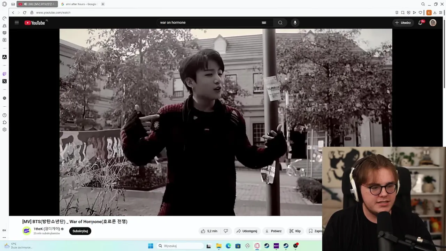Download the video with the Pobierz button

click(274, 231)
